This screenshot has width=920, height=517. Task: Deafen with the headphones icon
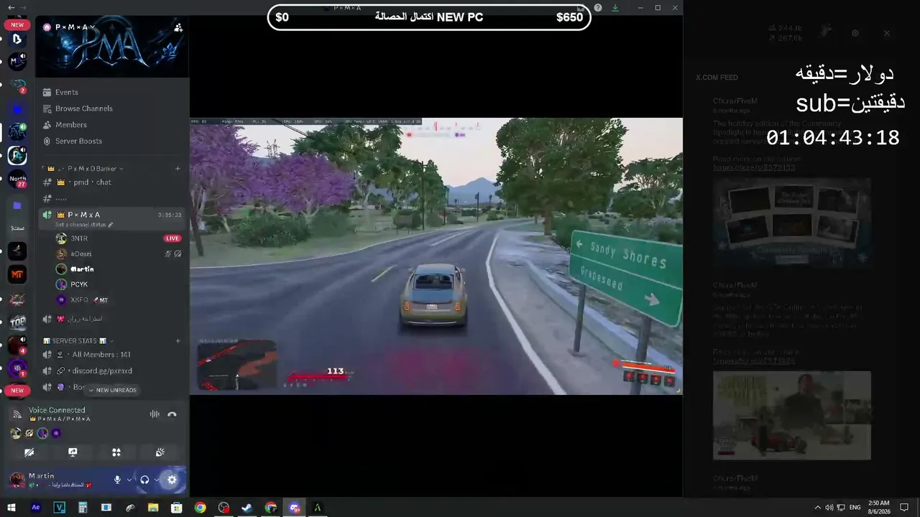point(144,480)
